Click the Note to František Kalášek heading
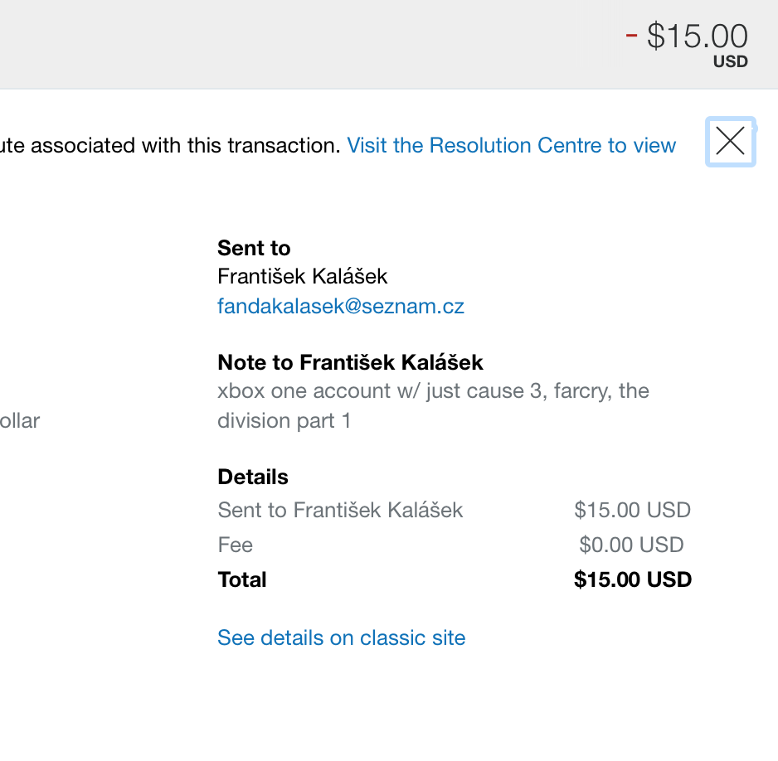Viewport: 778px width, 761px height. 350,362
